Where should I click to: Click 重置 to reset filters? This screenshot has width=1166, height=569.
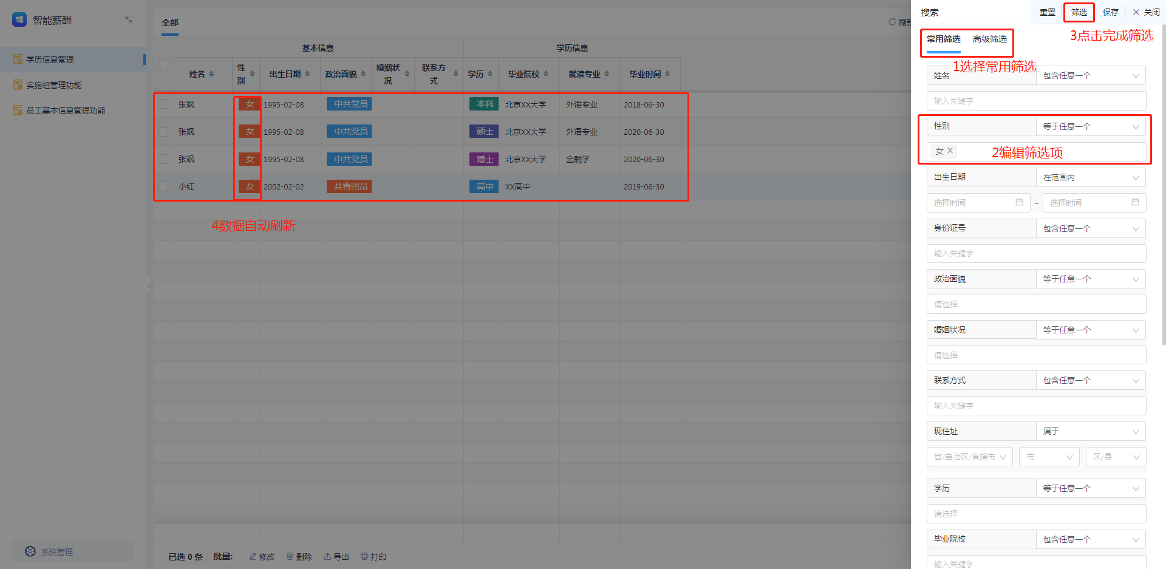point(1048,12)
